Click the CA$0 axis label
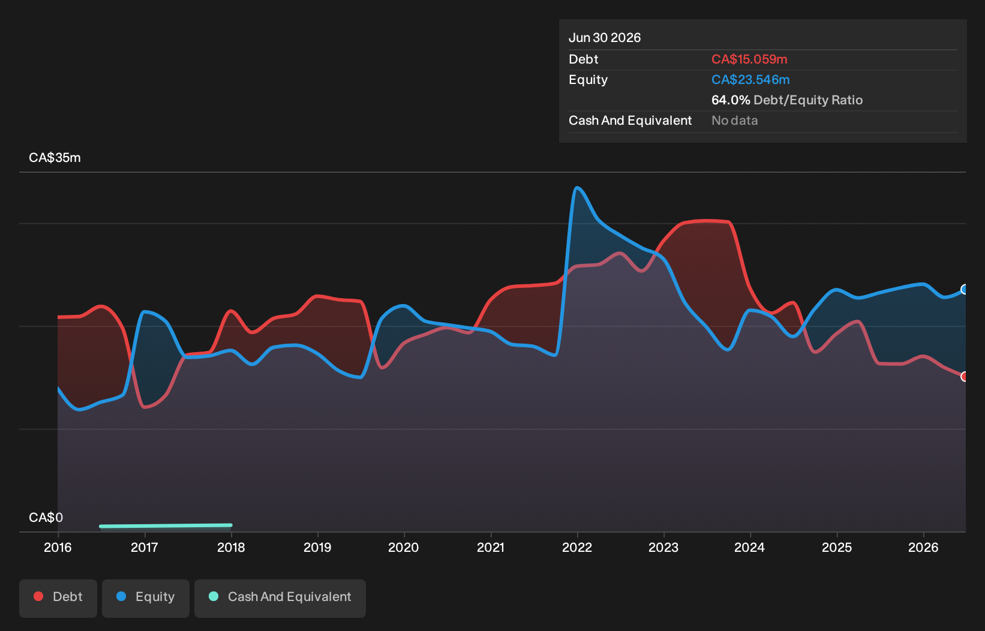Image resolution: width=985 pixels, height=631 pixels. click(x=46, y=518)
